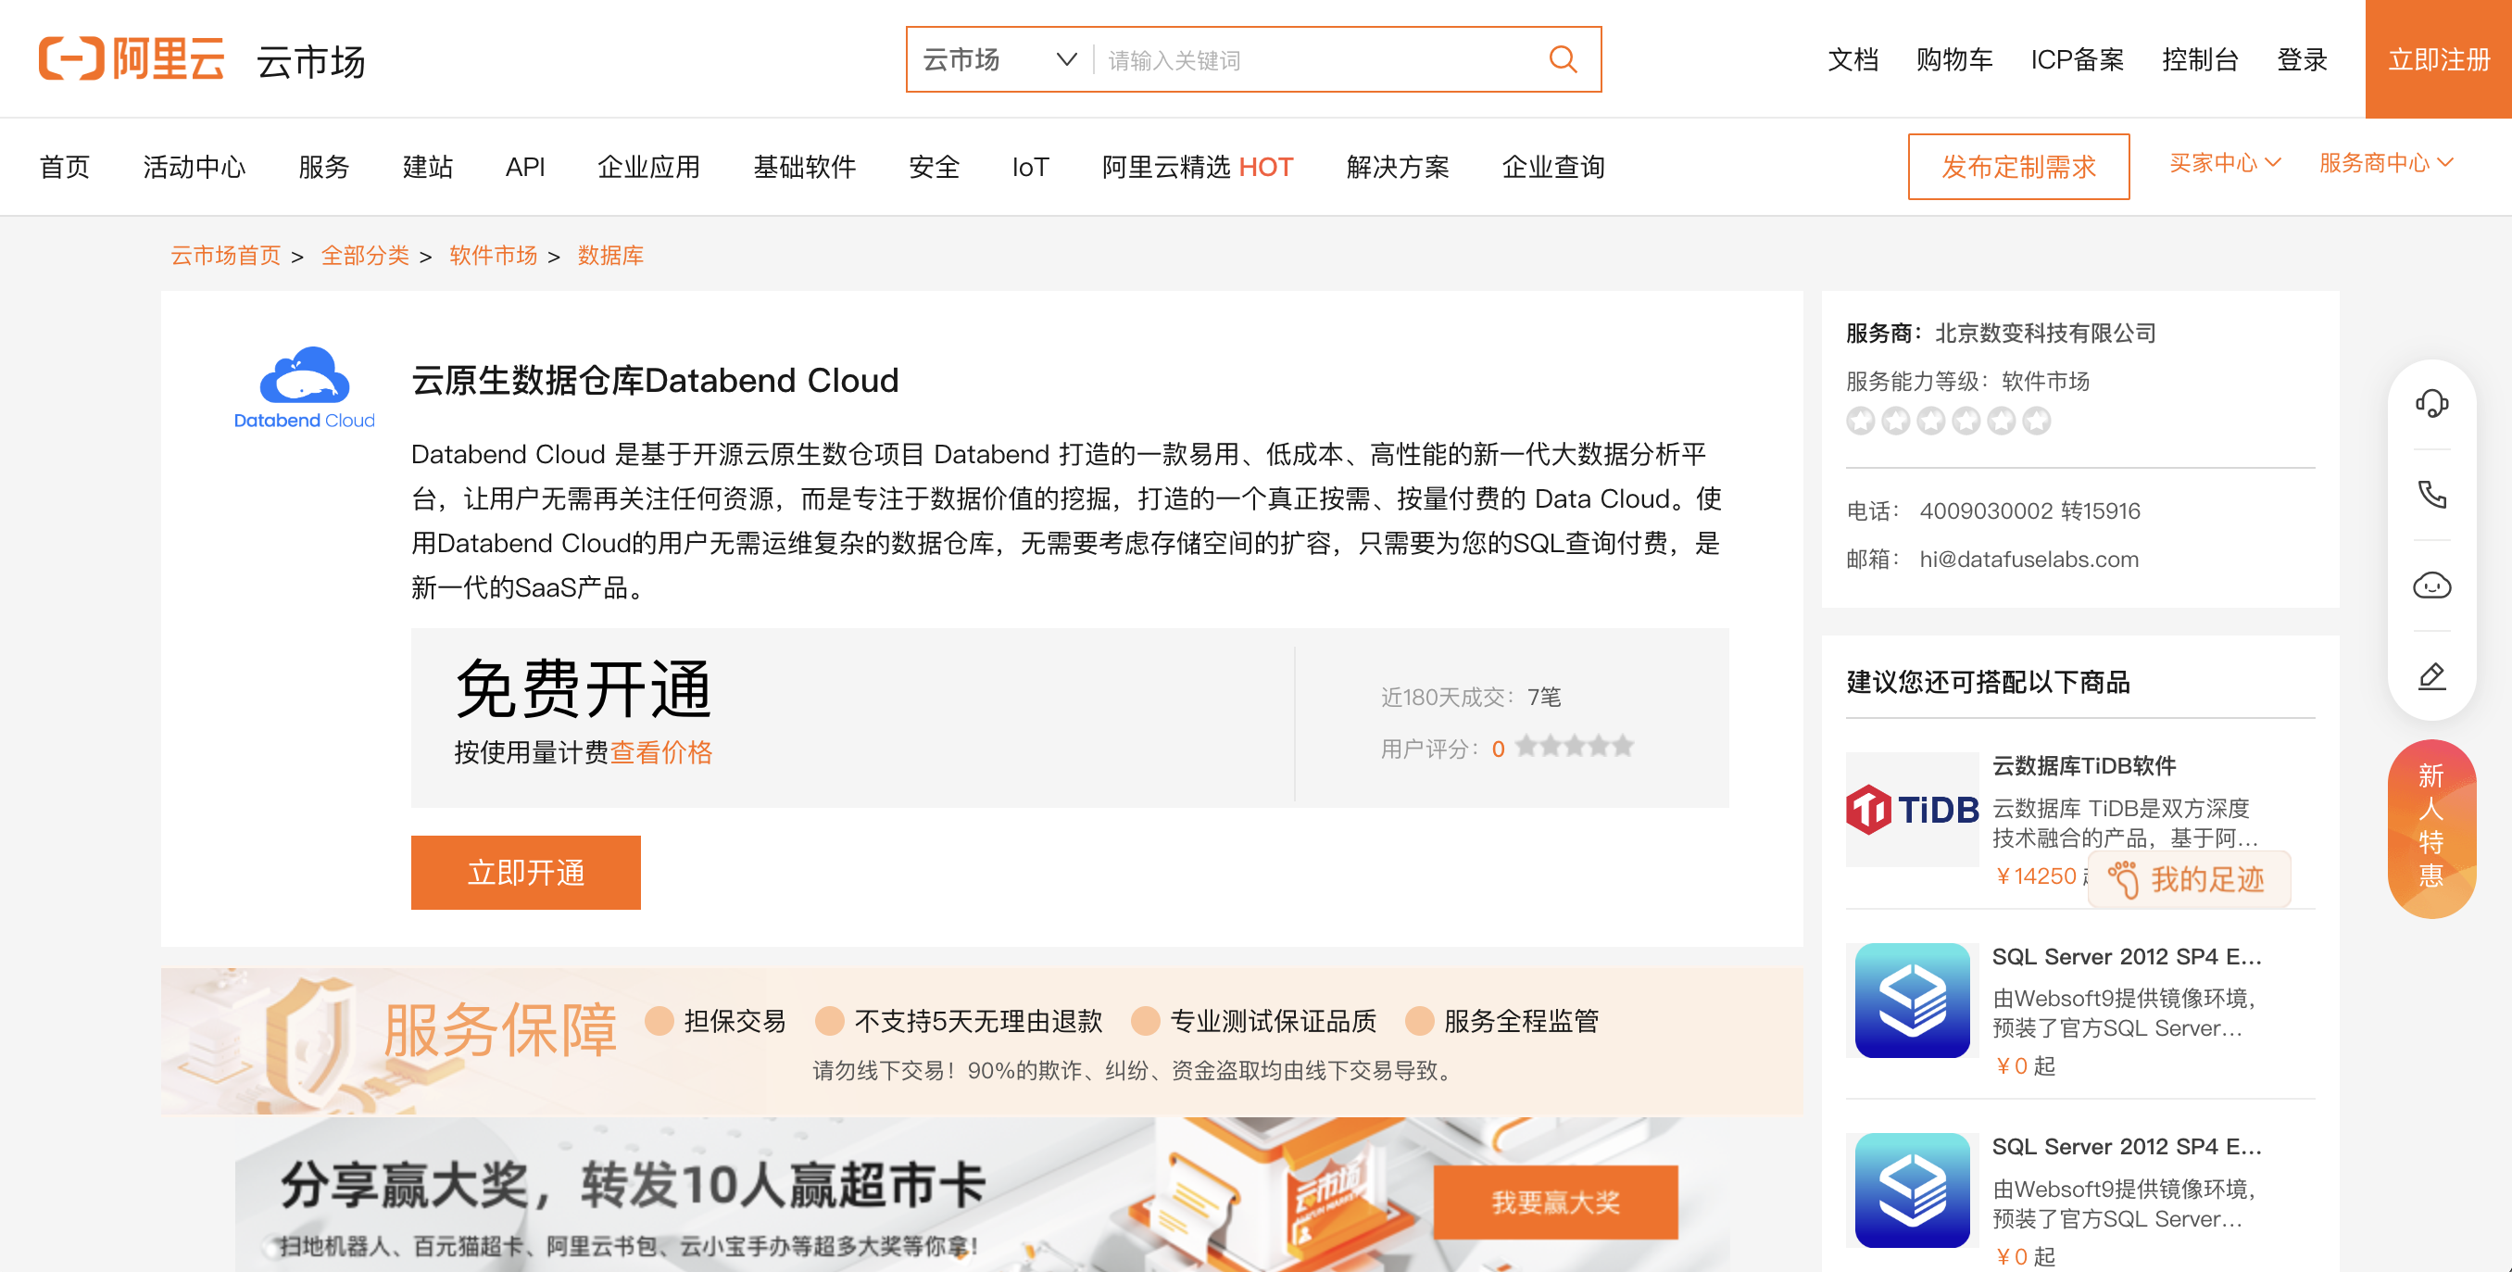Screen dimensions: 2512x1272
Task: Open the 新人特惠 promo badge
Action: (x=2431, y=827)
